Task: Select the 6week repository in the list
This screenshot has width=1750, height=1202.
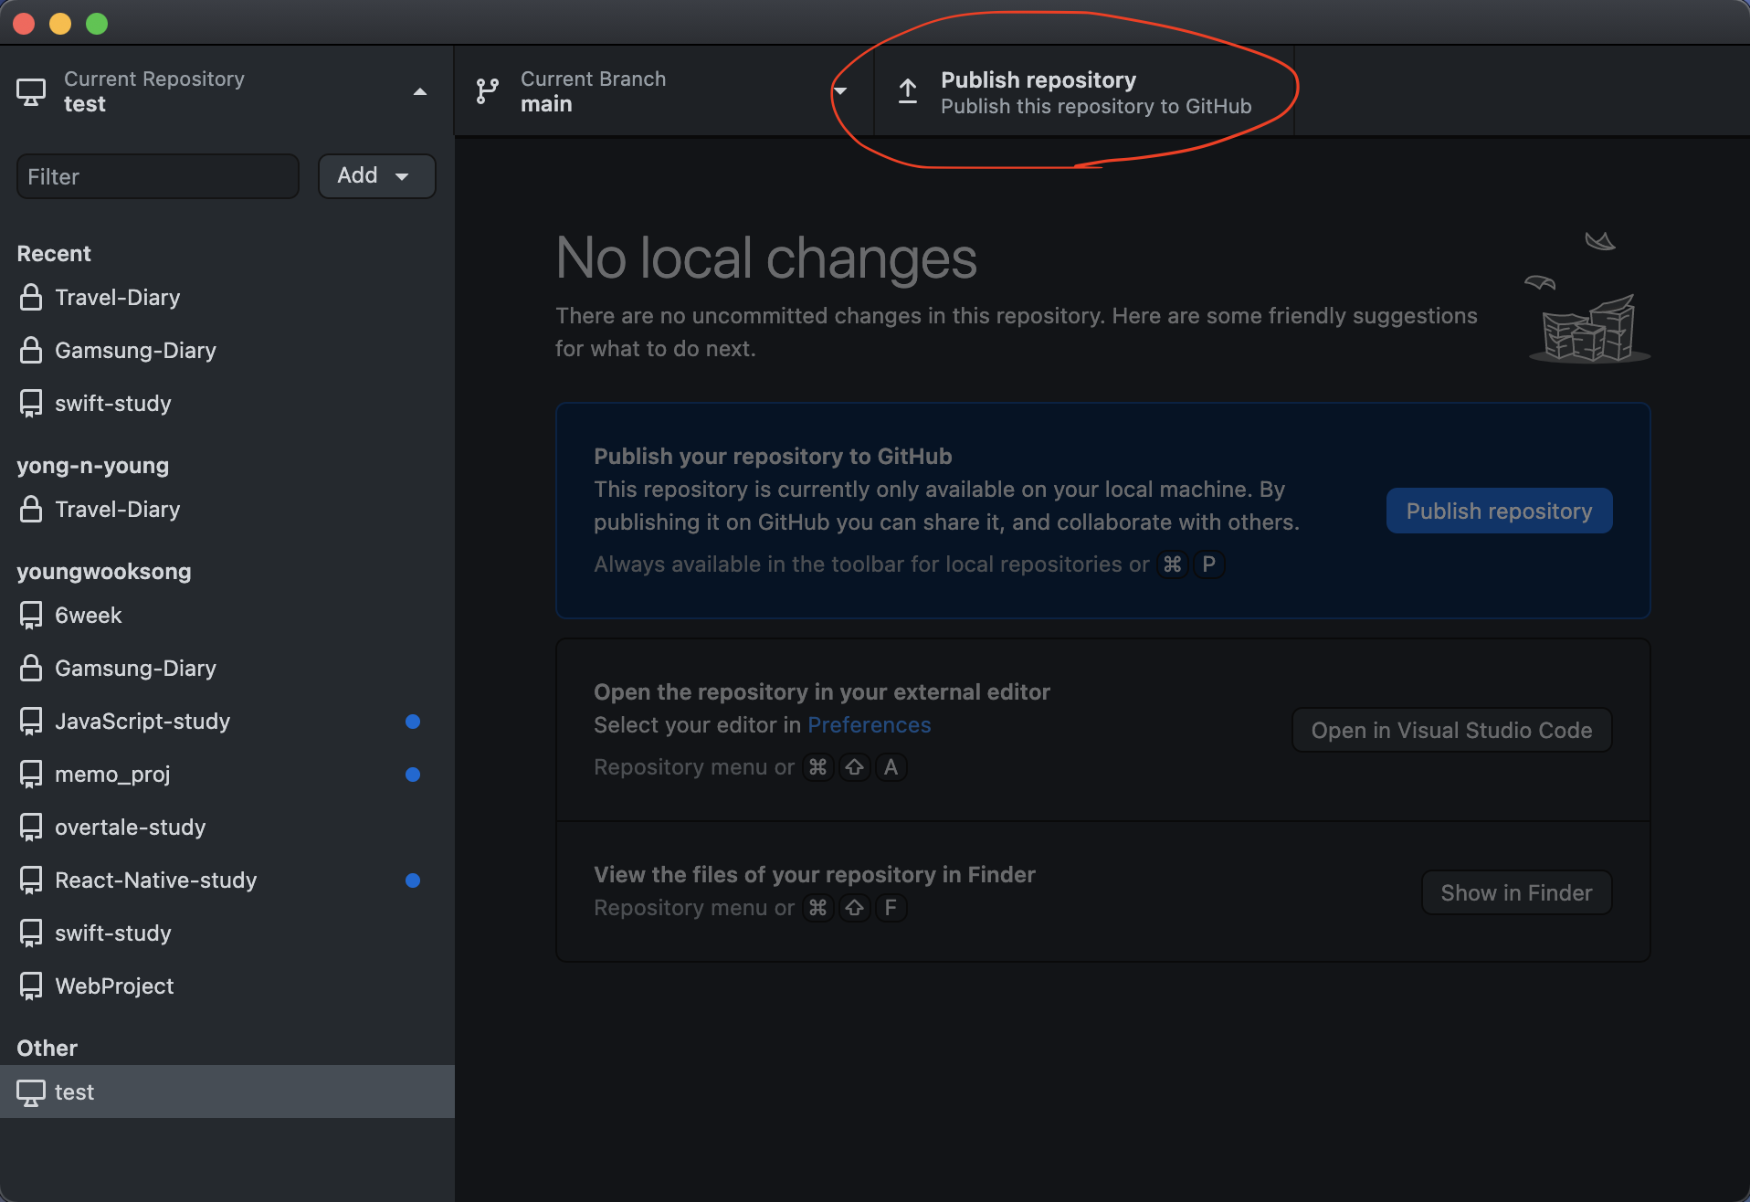Action: click(227, 616)
